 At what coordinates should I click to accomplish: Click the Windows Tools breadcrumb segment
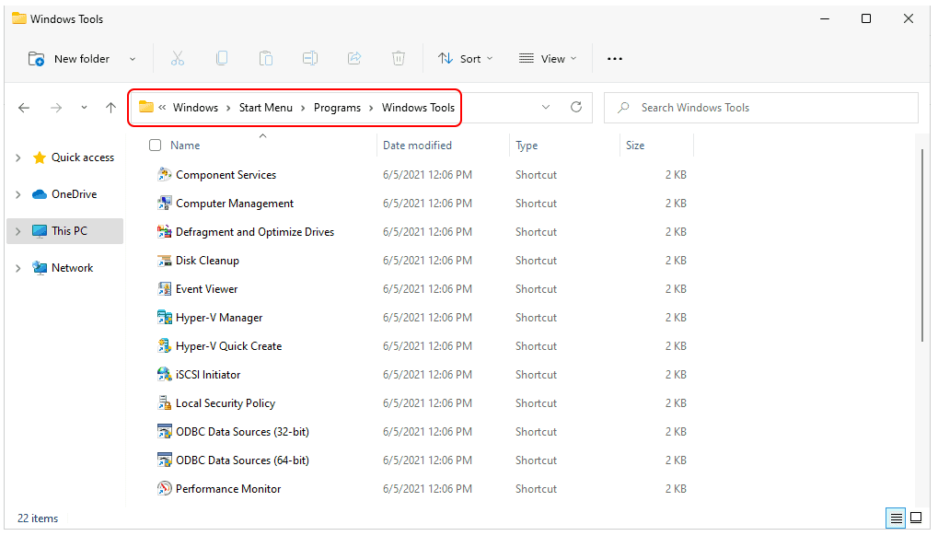pyautogui.click(x=418, y=108)
